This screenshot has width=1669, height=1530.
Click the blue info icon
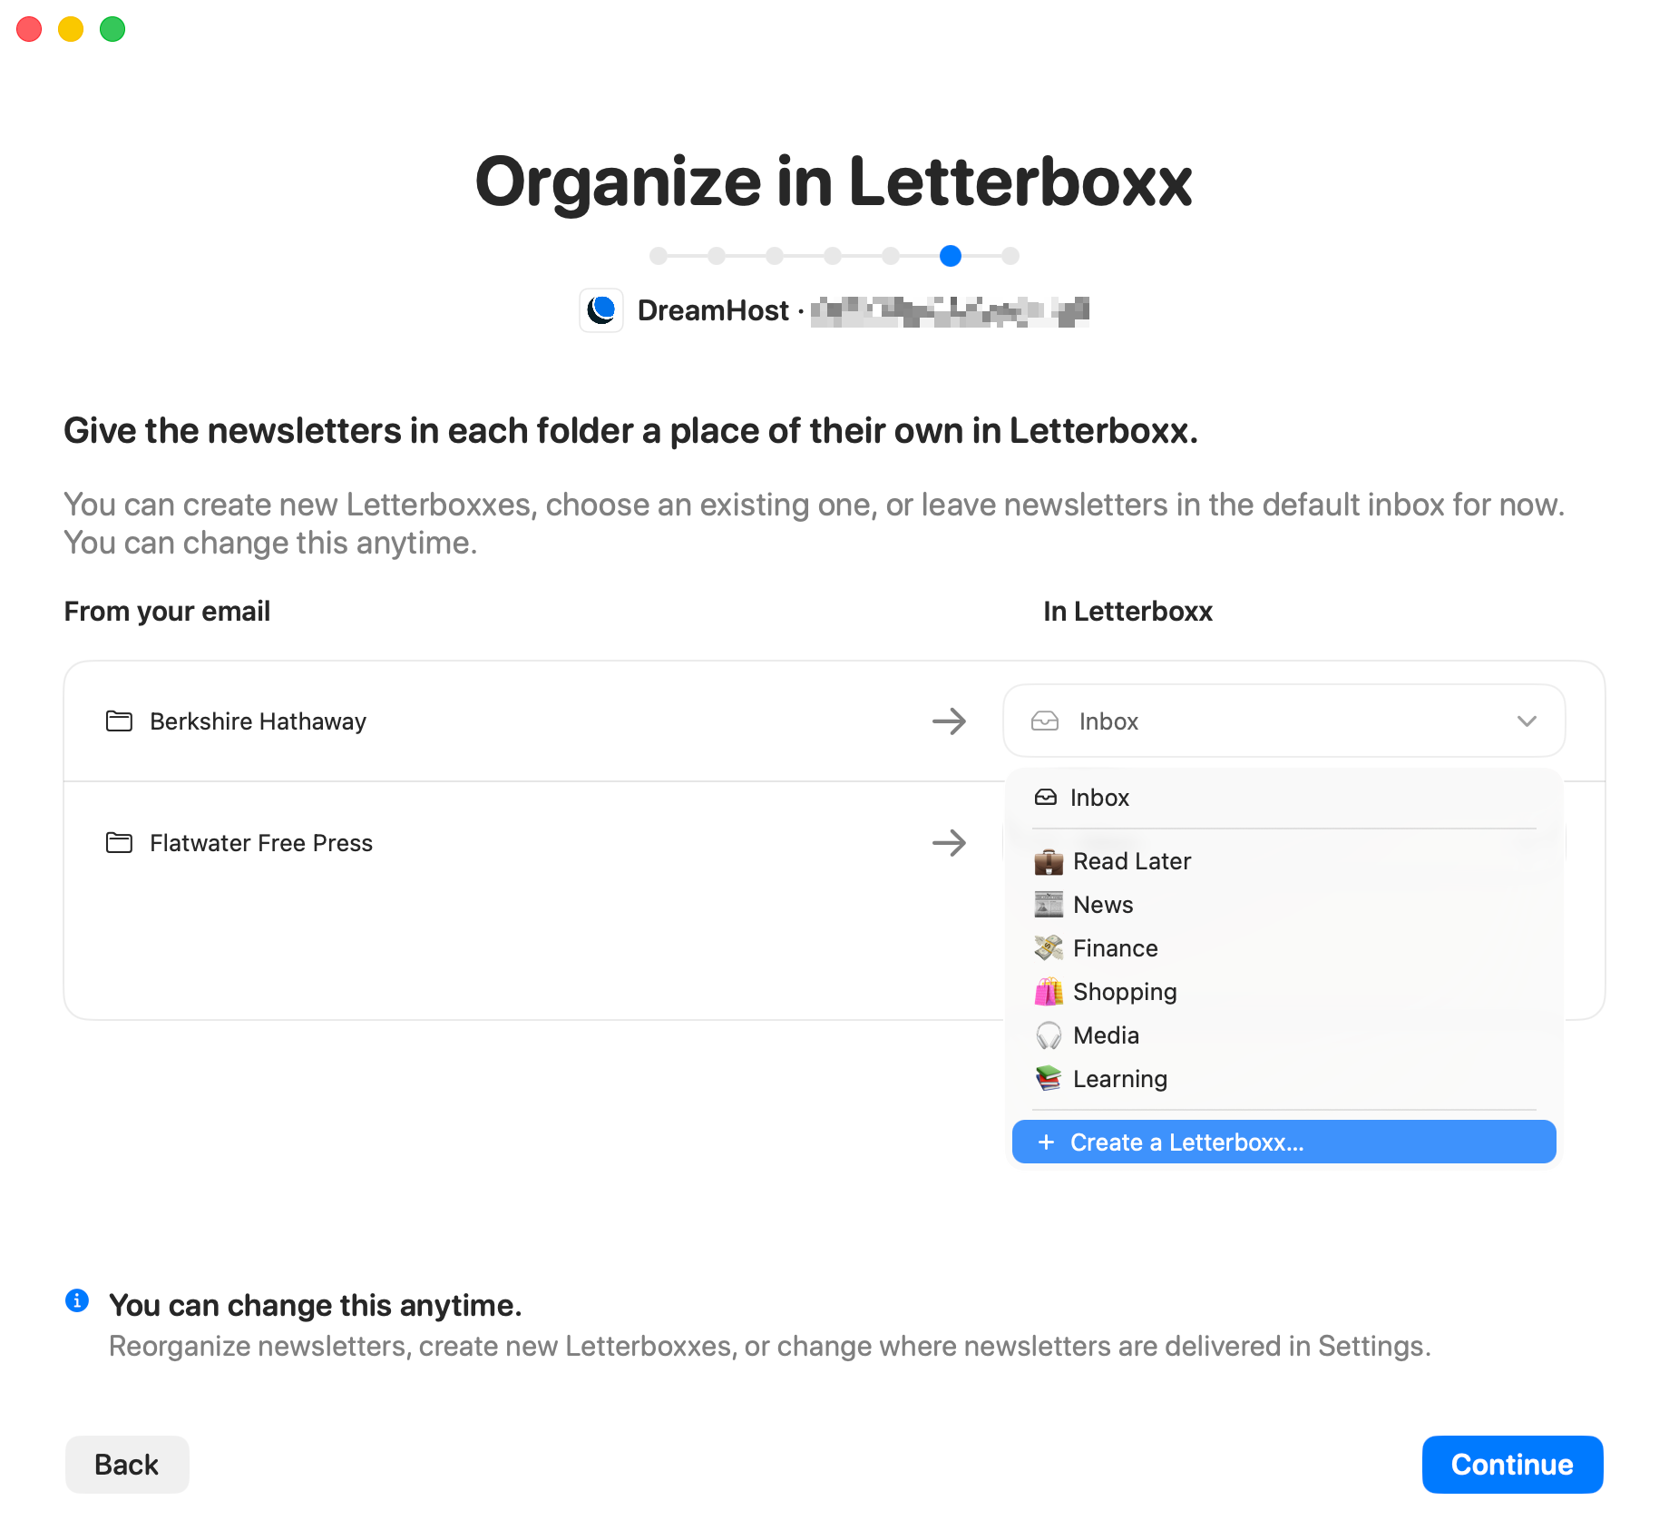(x=77, y=1300)
